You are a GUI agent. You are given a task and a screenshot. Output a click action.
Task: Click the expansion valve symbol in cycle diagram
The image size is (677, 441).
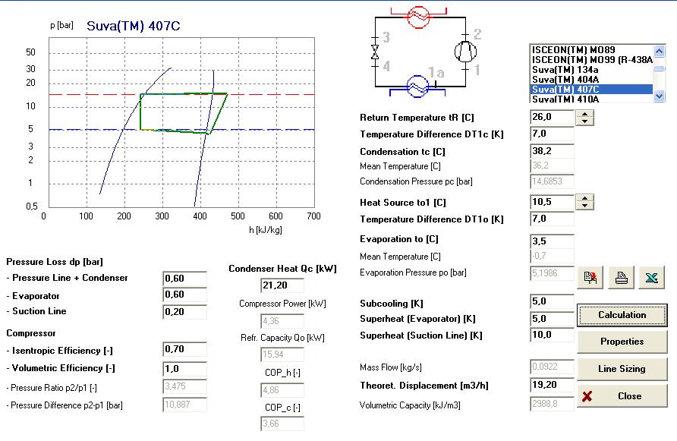tap(374, 52)
